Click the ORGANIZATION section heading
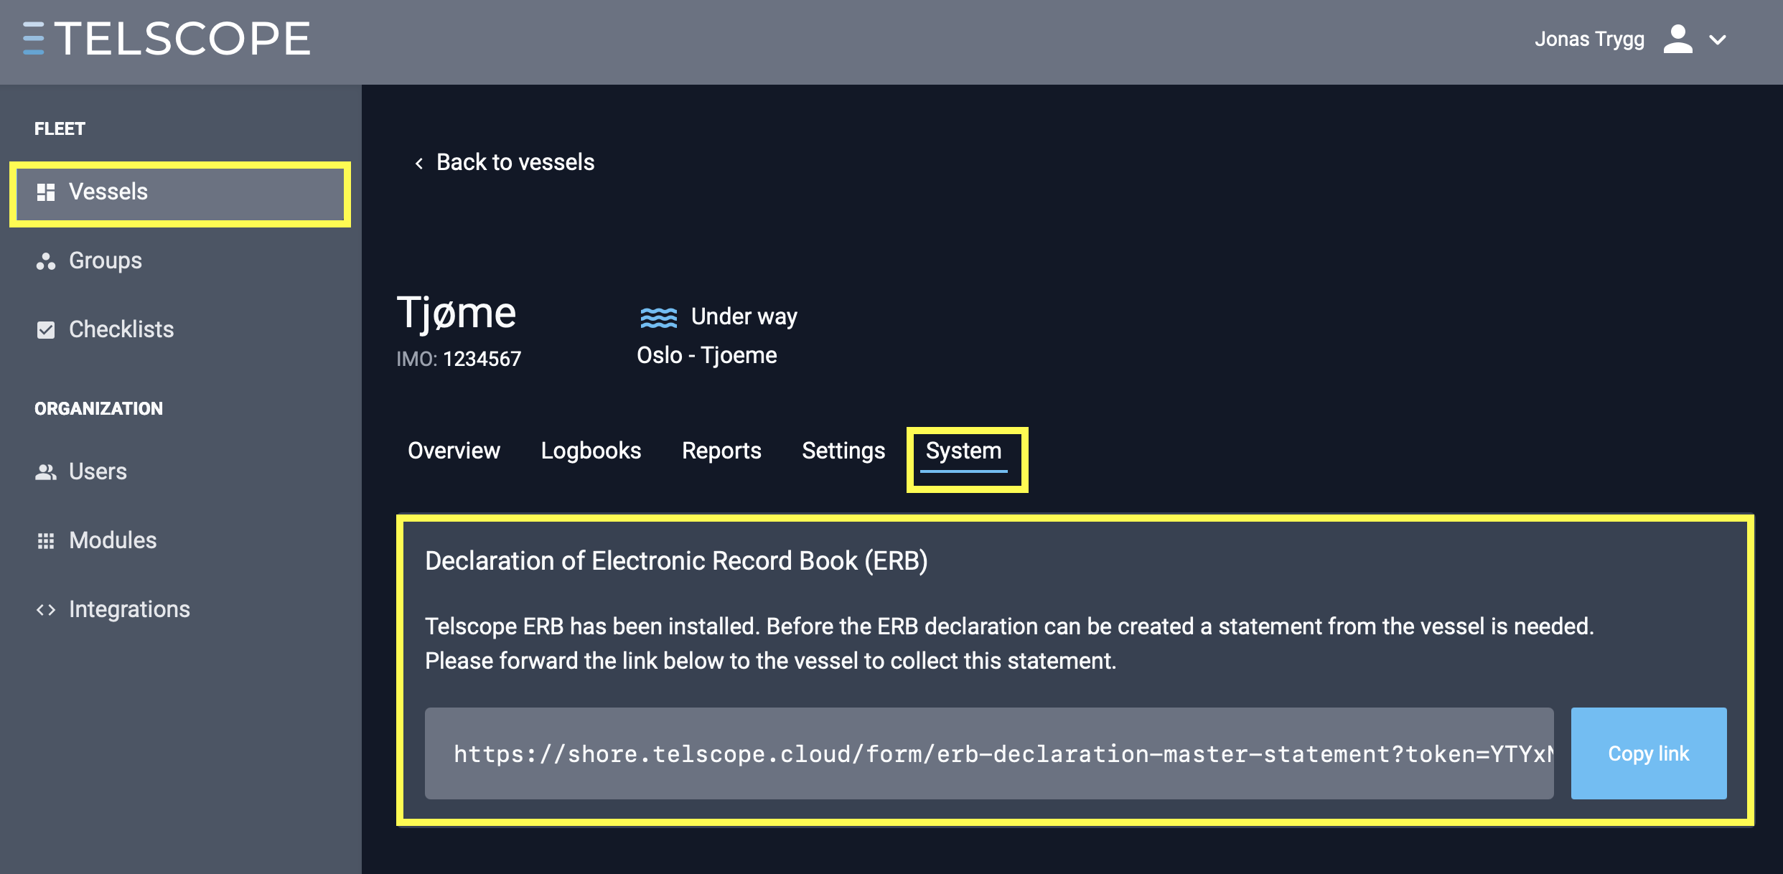 click(x=99, y=409)
